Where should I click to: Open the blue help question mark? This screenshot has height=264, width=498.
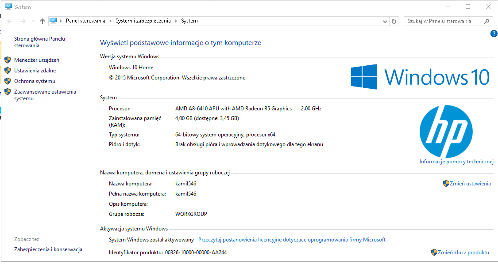494,34
